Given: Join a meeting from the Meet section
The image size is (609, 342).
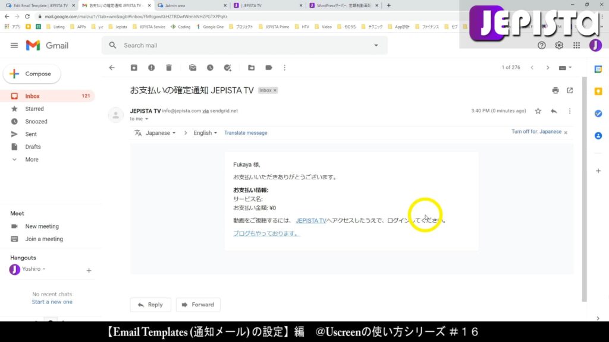Looking at the screenshot, I should pos(44,239).
